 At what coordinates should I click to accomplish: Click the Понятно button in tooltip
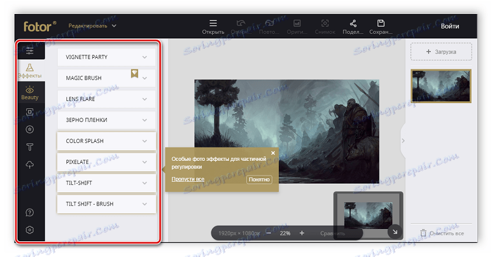click(259, 179)
